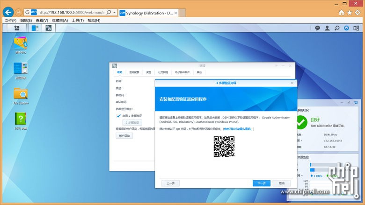Click the 192.168.100.5 IP address value
The width and height of the screenshot is (365, 205).
333,141
